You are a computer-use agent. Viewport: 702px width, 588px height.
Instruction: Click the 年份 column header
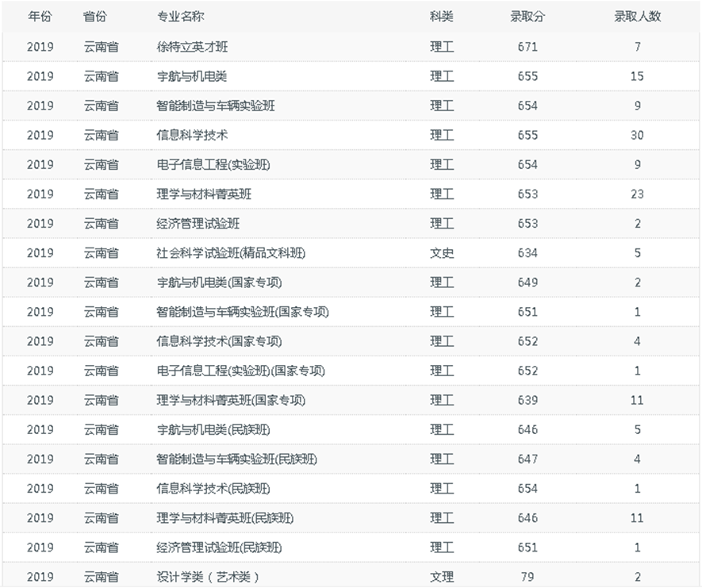tap(40, 16)
